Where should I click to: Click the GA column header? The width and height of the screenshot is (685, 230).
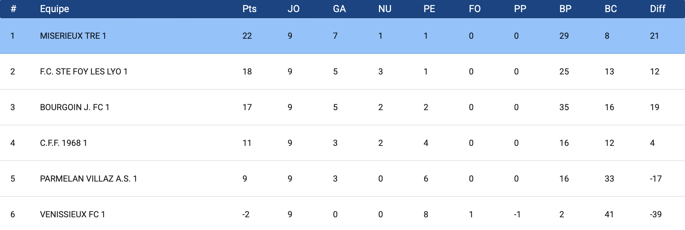click(x=339, y=9)
